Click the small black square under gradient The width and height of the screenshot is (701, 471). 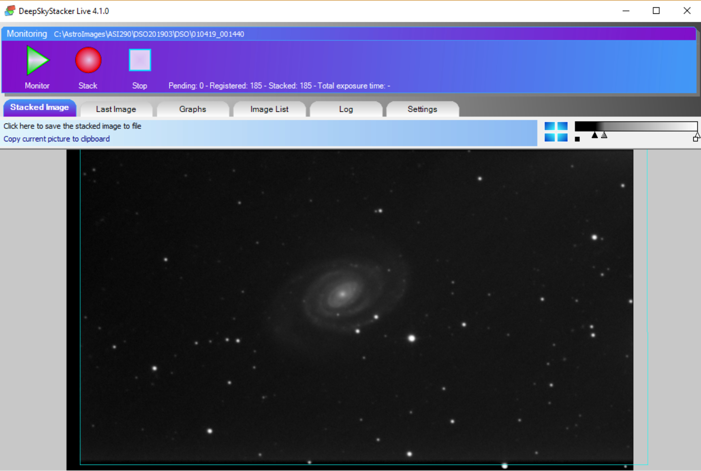click(577, 139)
